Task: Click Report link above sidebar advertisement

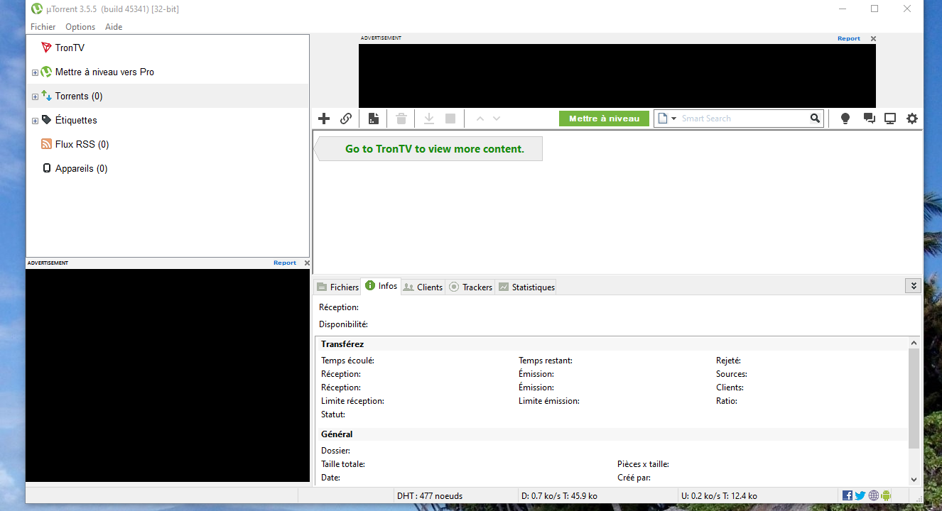Action: pyautogui.click(x=285, y=263)
